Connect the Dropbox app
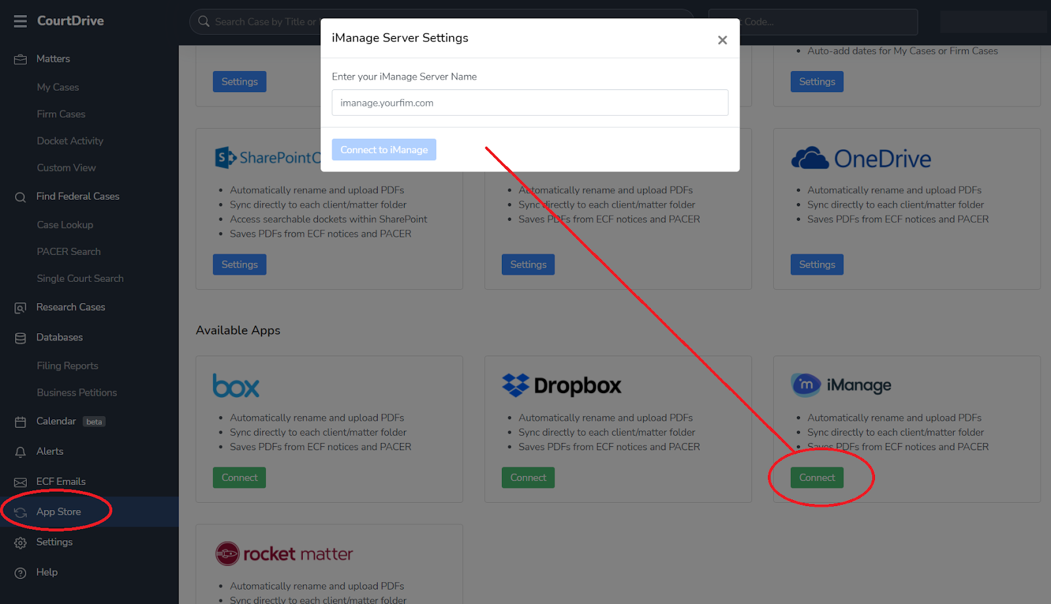Image resolution: width=1051 pixels, height=604 pixels. pyautogui.click(x=528, y=478)
